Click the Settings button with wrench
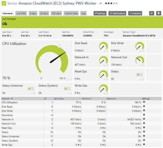Image resolution: width=163 pixels, height=148 pixels. coord(100,13)
